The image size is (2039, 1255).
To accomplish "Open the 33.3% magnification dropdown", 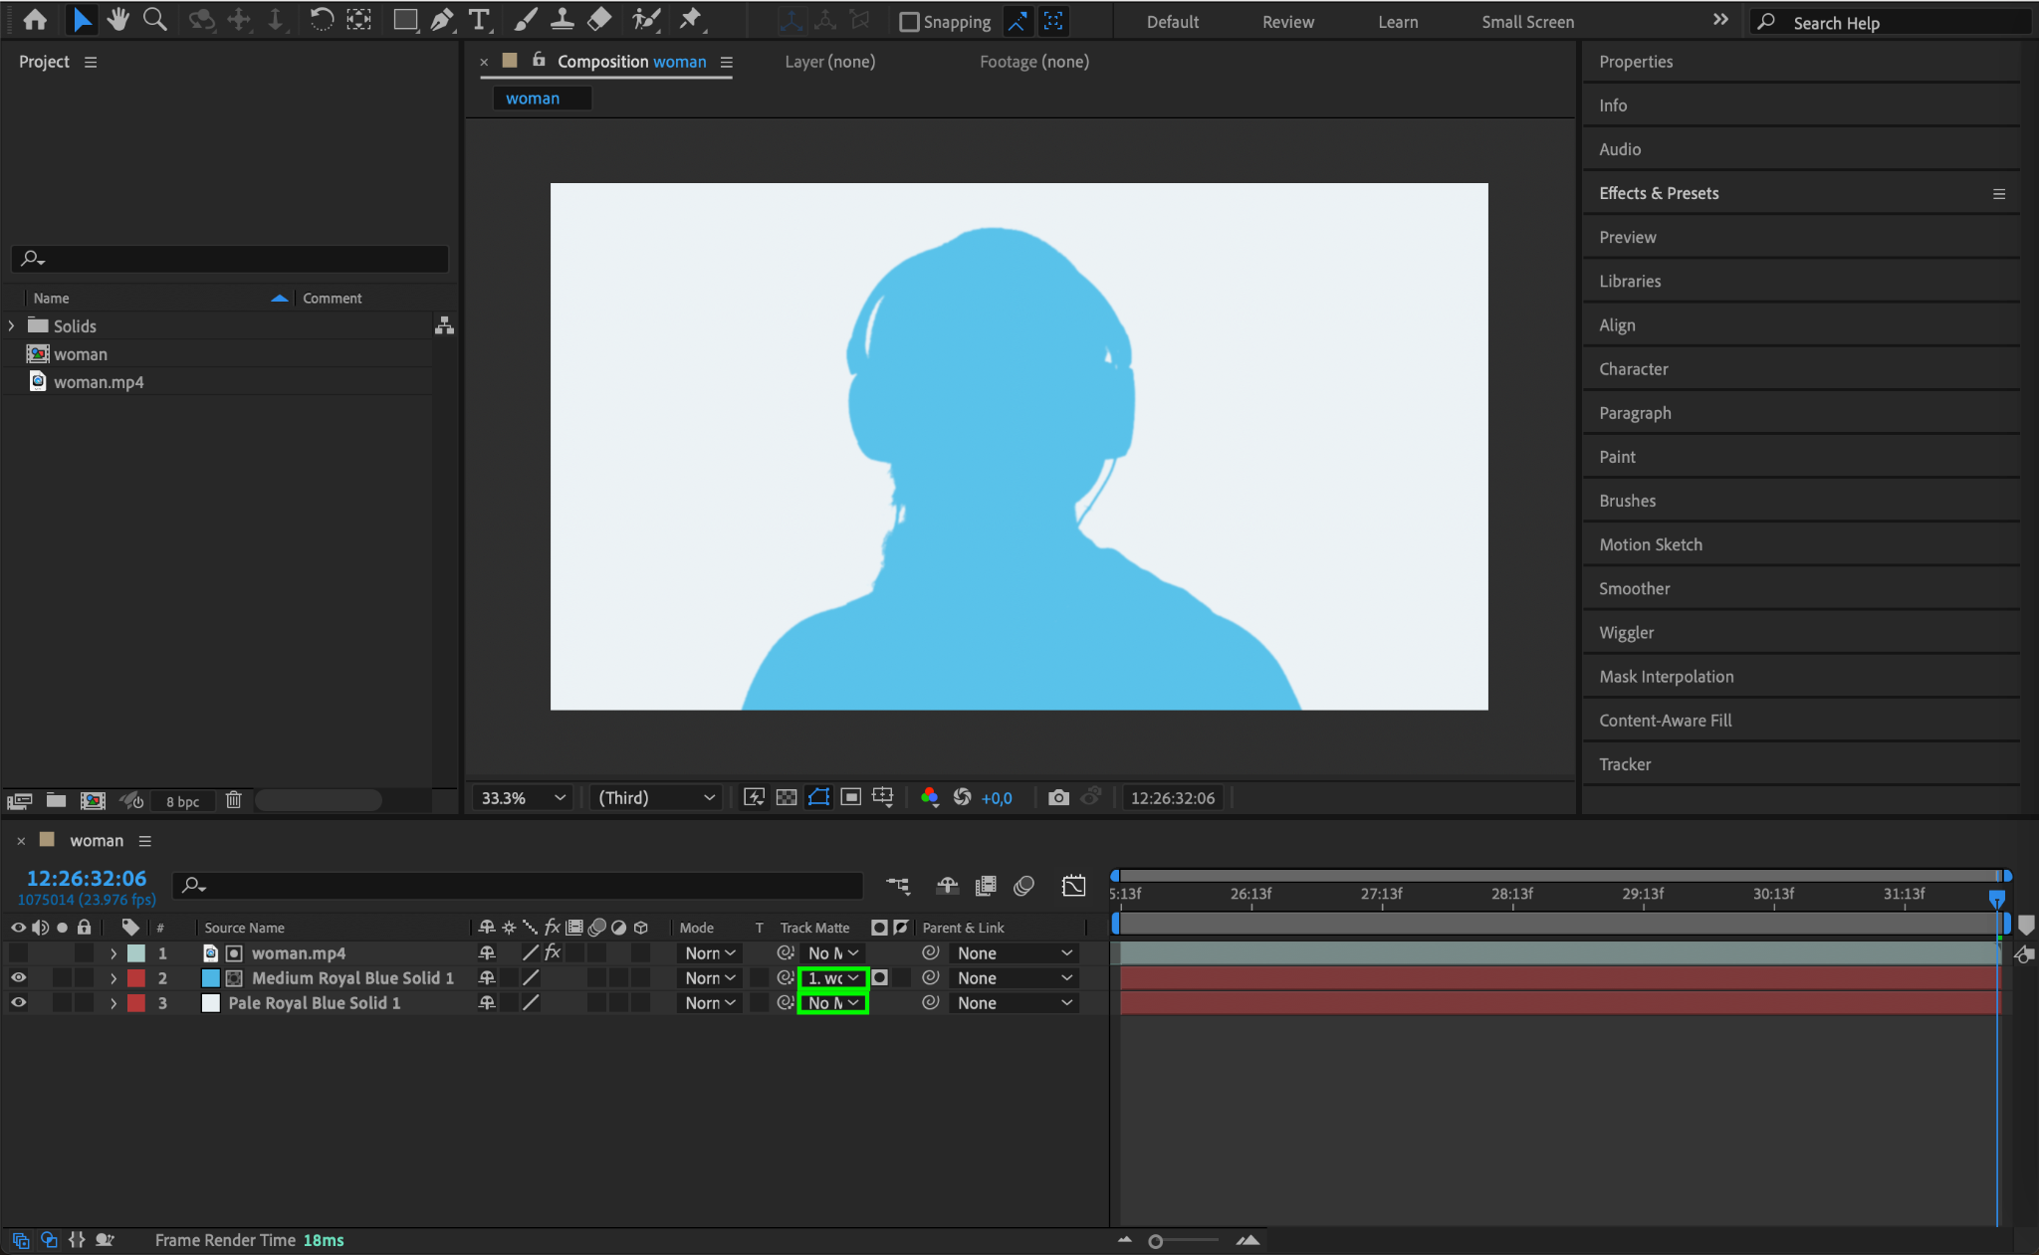I will (523, 797).
